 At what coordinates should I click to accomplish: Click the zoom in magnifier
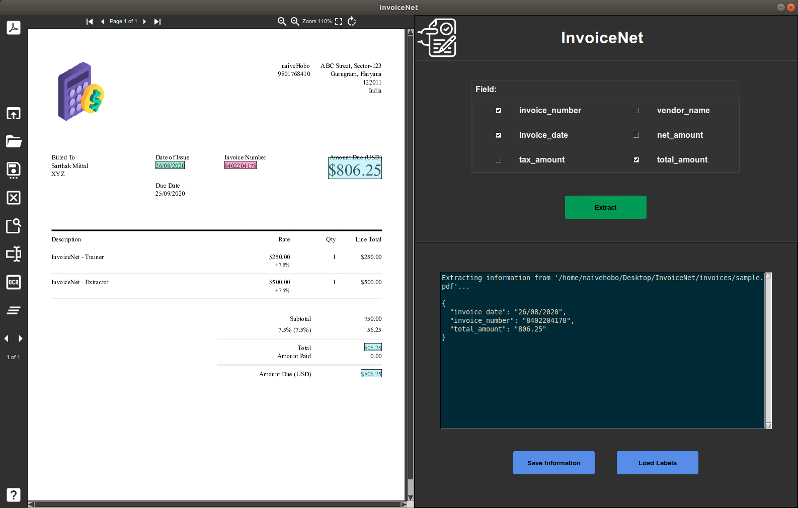pos(282,22)
